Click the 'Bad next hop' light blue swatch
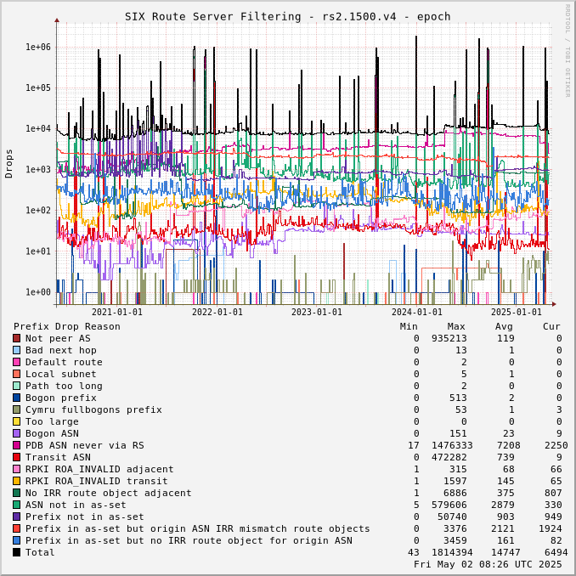The image size is (576, 576). 16,350
